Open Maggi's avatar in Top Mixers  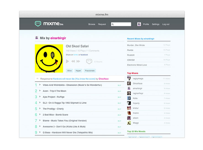tap(129, 123)
